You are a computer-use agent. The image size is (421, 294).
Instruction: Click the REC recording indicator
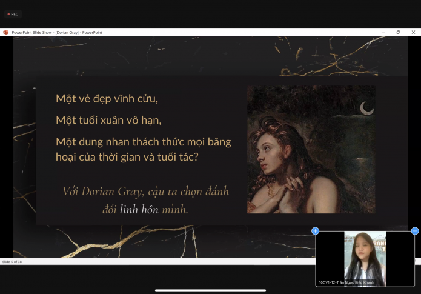[x=13, y=14]
